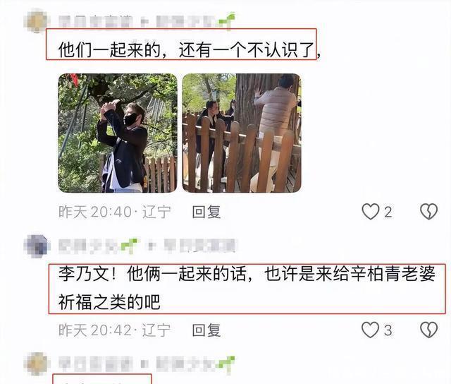451x384 pixels.
Task: Open second commenter's blurred avatar
Action: (x=37, y=246)
